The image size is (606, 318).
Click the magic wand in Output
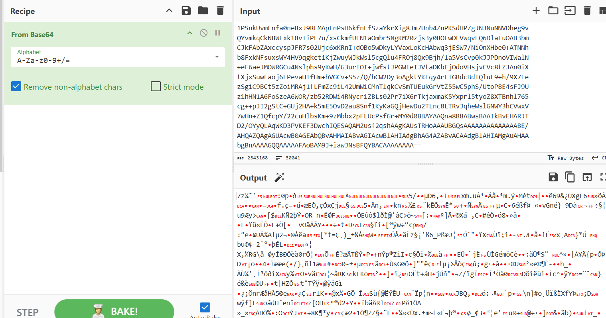279,178
